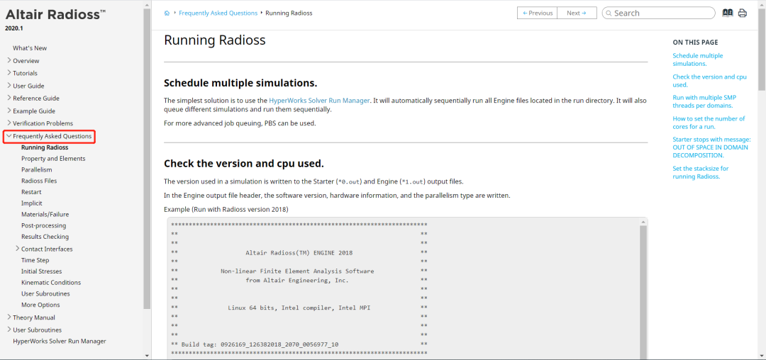
Task: Open Contact Interfaces sidebar entry
Action: (x=47, y=249)
